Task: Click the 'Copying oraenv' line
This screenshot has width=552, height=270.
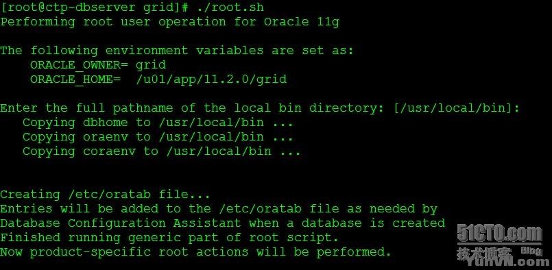Action: [x=158, y=137]
